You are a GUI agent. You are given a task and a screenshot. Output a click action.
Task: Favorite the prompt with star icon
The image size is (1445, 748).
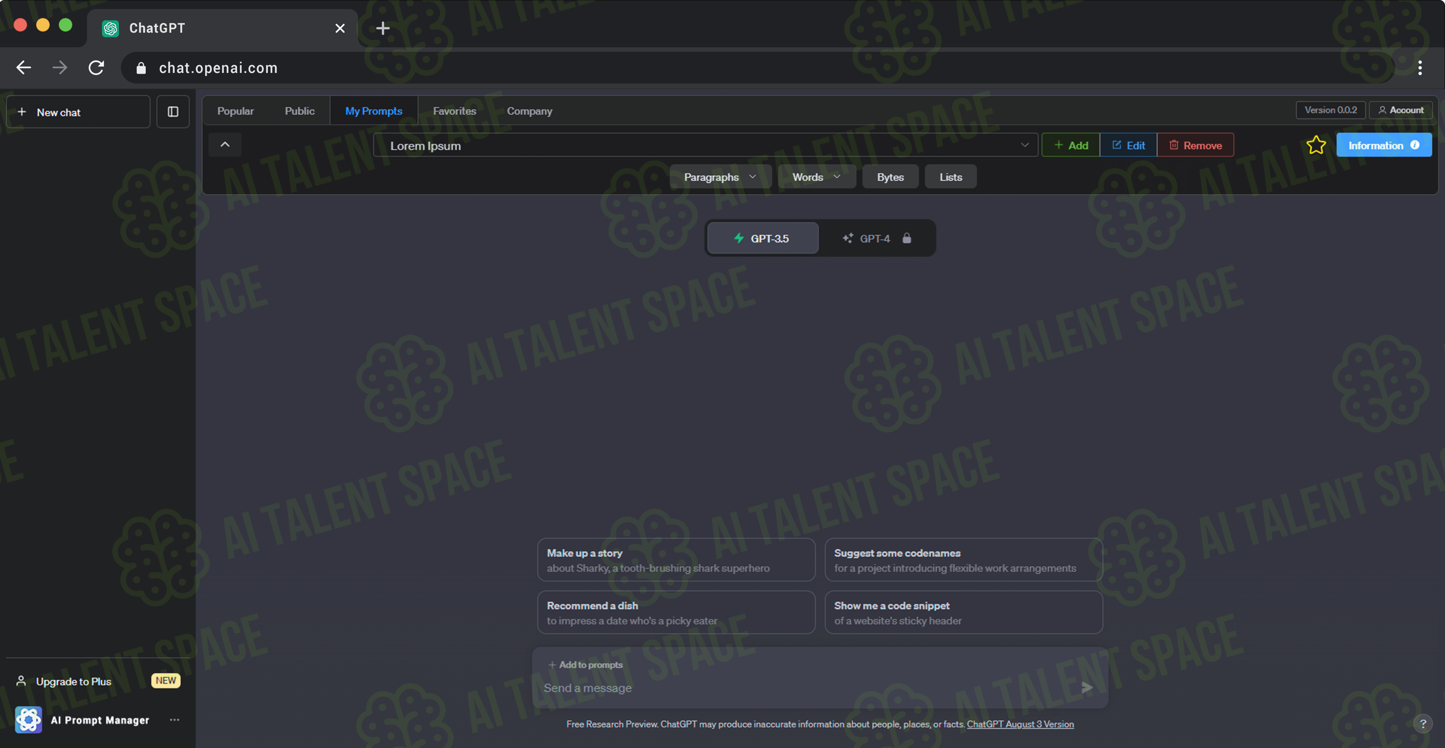[x=1316, y=145]
